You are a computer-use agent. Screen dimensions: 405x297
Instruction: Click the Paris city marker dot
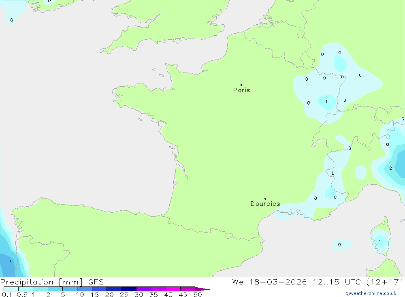tap(241, 85)
